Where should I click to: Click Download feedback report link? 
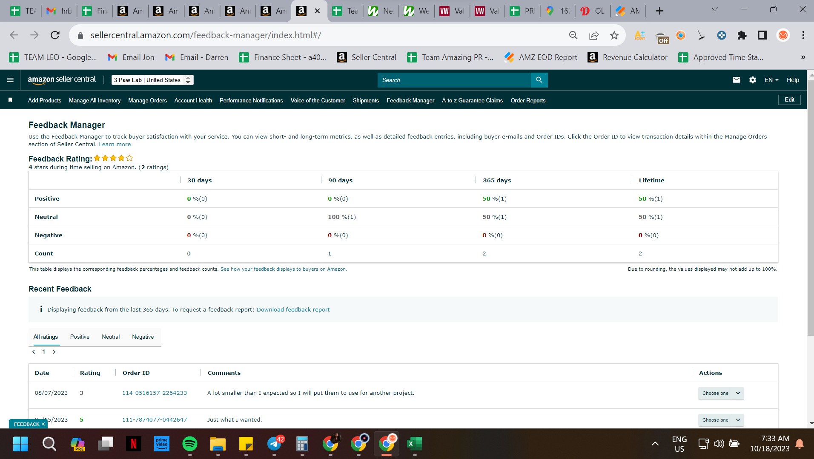[293, 309]
